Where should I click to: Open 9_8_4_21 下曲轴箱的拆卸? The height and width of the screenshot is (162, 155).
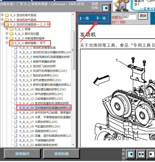point(37,140)
